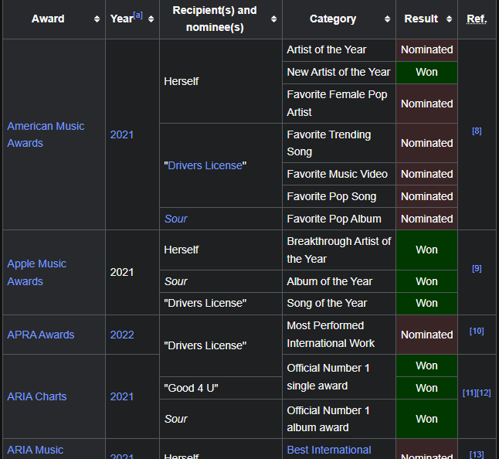Select Breakthrough Artist of the Year cell
This screenshot has width=499, height=459.
(339, 250)
